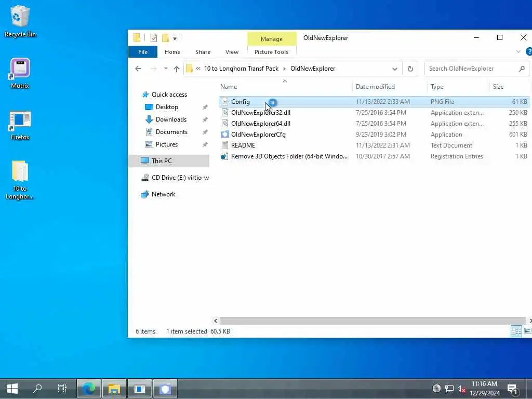Launch Motrix from the desktop
The image size is (532, 399).
pyautogui.click(x=20, y=73)
